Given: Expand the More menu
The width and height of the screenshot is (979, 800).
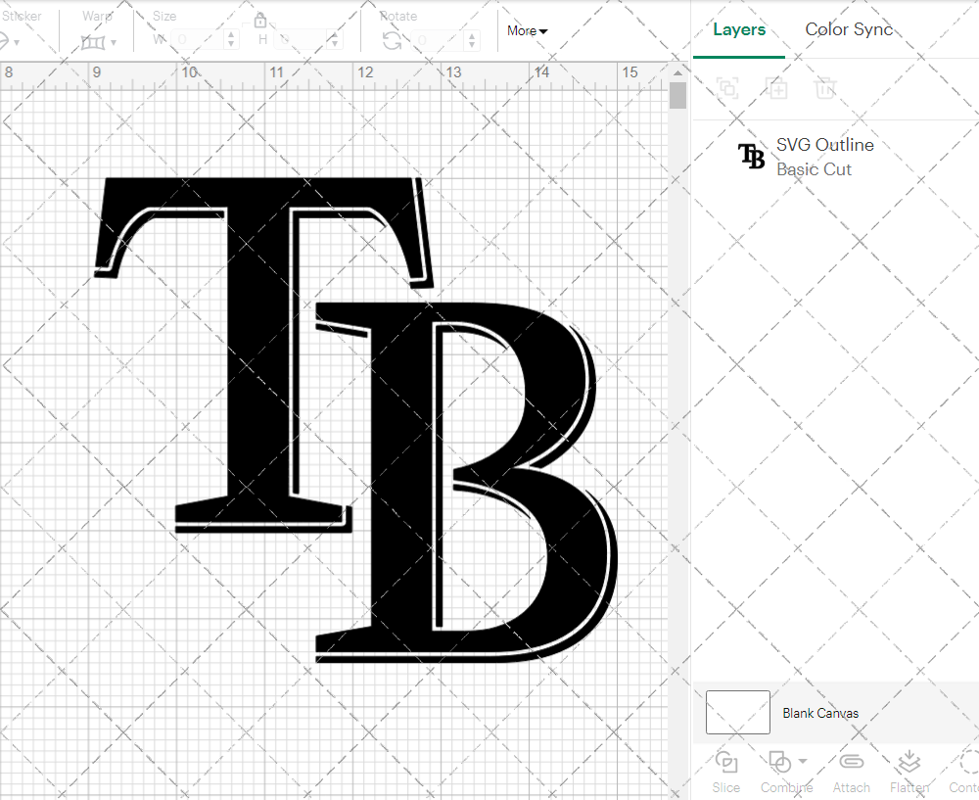Looking at the screenshot, I should click(x=527, y=31).
